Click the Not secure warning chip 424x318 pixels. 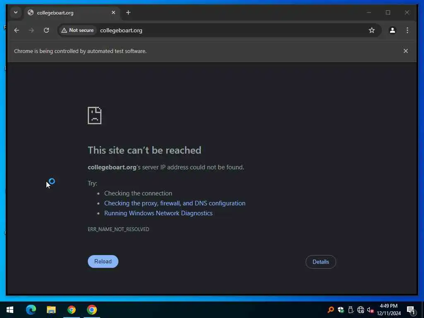77,30
